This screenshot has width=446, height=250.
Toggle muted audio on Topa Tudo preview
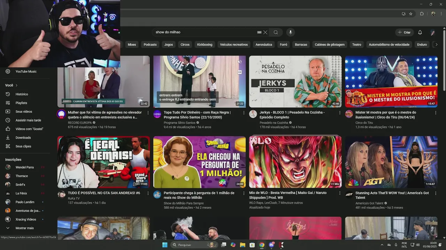click(240, 62)
